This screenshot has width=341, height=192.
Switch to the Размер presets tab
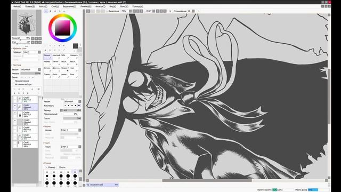51,167
